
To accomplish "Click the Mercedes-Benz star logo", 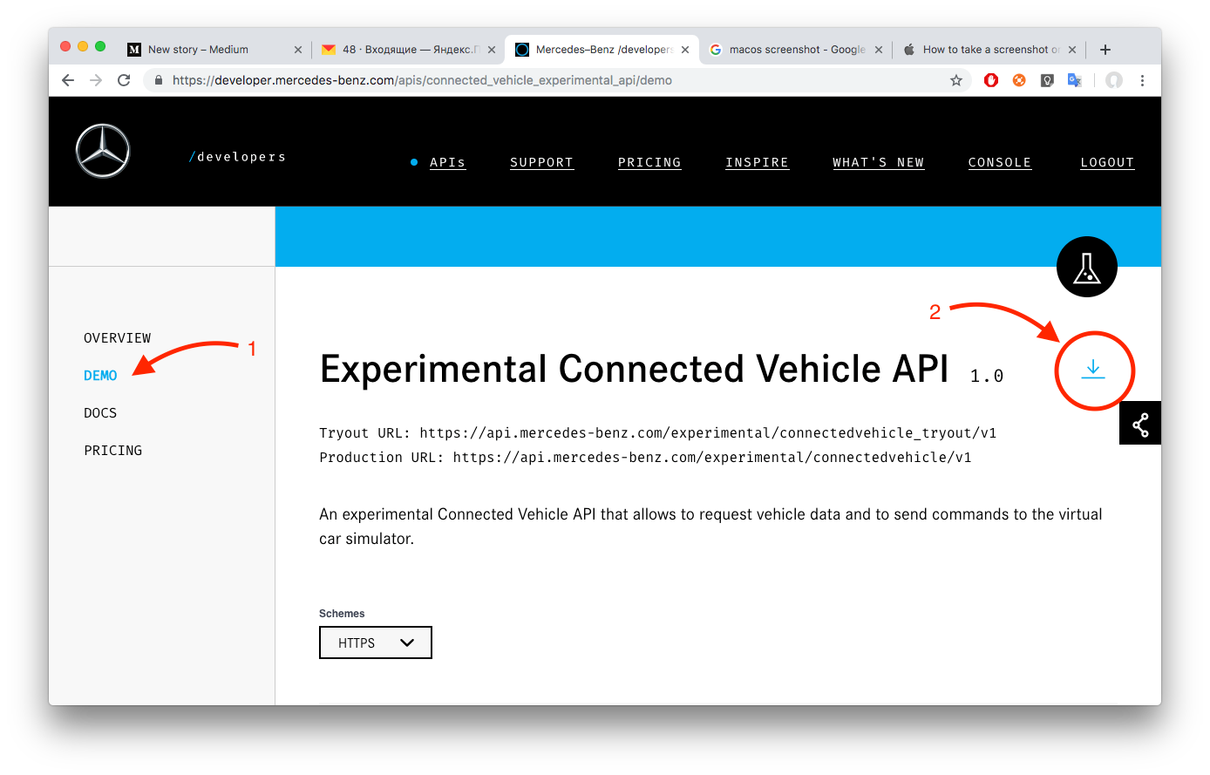I will pyautogui.click(x=103, y=151).
